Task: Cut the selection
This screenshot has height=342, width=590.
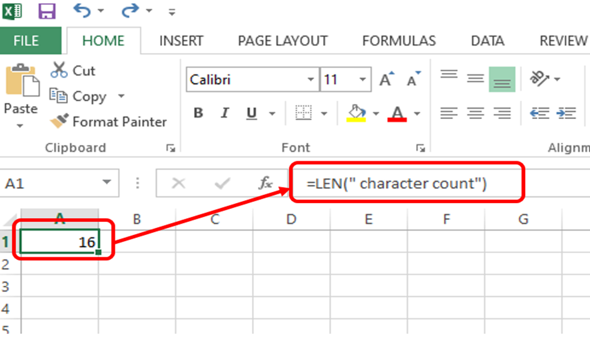Action: [x=73, y=70]
